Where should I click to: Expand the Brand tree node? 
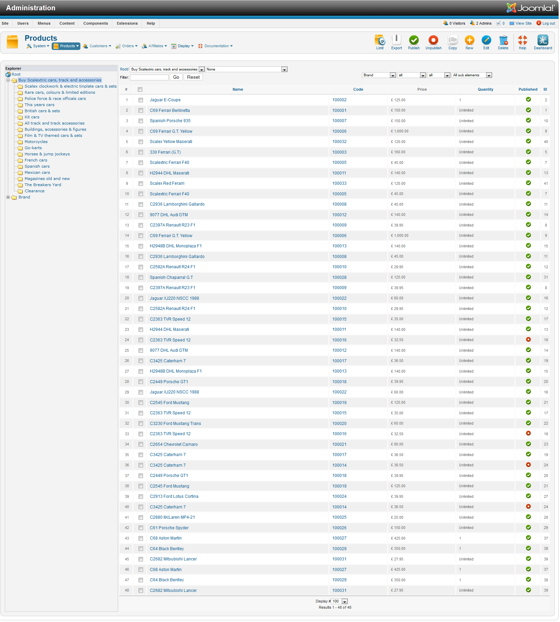click(x=8, y=197)
